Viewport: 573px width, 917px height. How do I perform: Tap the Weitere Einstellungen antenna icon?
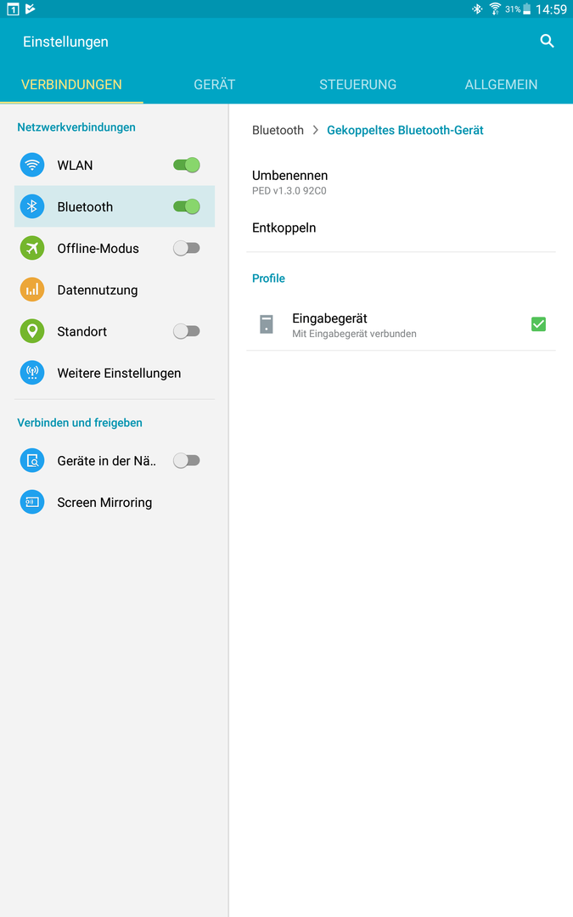(x=32, y=373)
